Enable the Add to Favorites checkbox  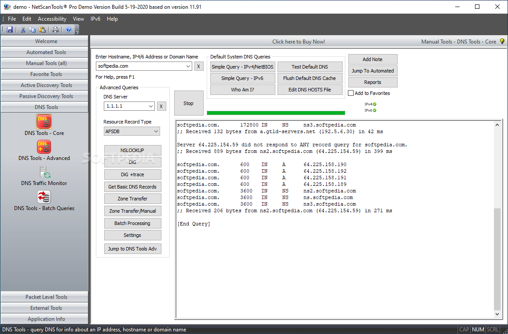pyautogui.click(x=351, y=93)
